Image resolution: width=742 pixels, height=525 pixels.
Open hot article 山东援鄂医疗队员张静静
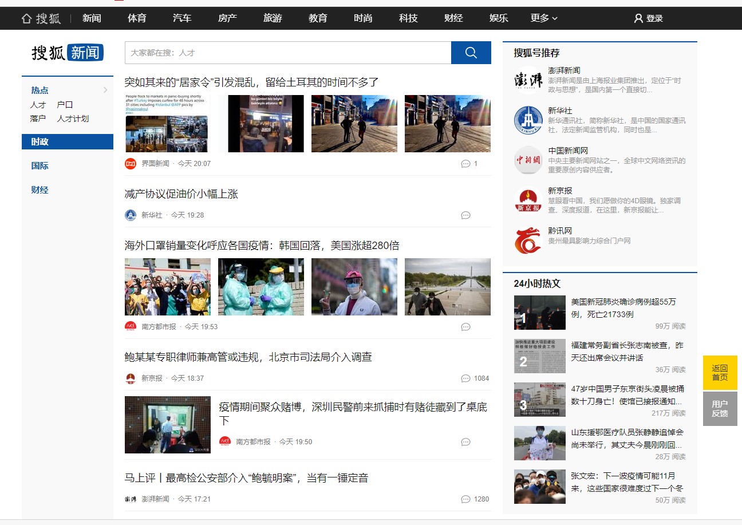627,439
